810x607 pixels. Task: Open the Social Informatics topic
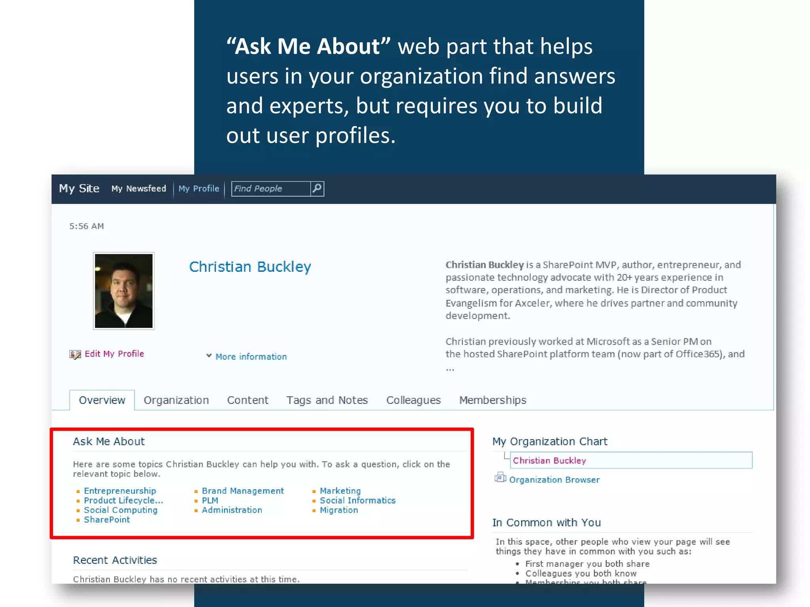(x=358, y=500)
